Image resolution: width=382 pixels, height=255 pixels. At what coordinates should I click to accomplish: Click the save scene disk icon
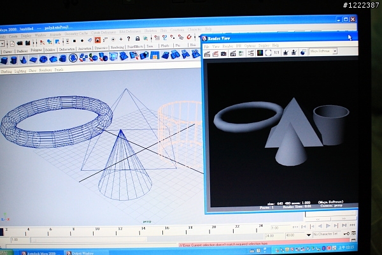tap(28, 43)
